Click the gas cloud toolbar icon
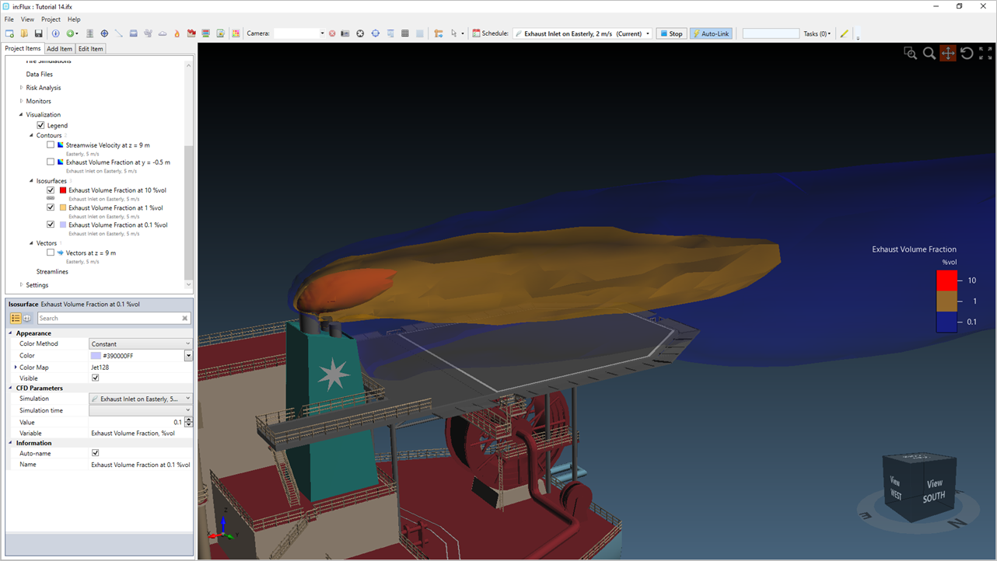The width and height of the screenshot is (997, 561). click(163, 33)
